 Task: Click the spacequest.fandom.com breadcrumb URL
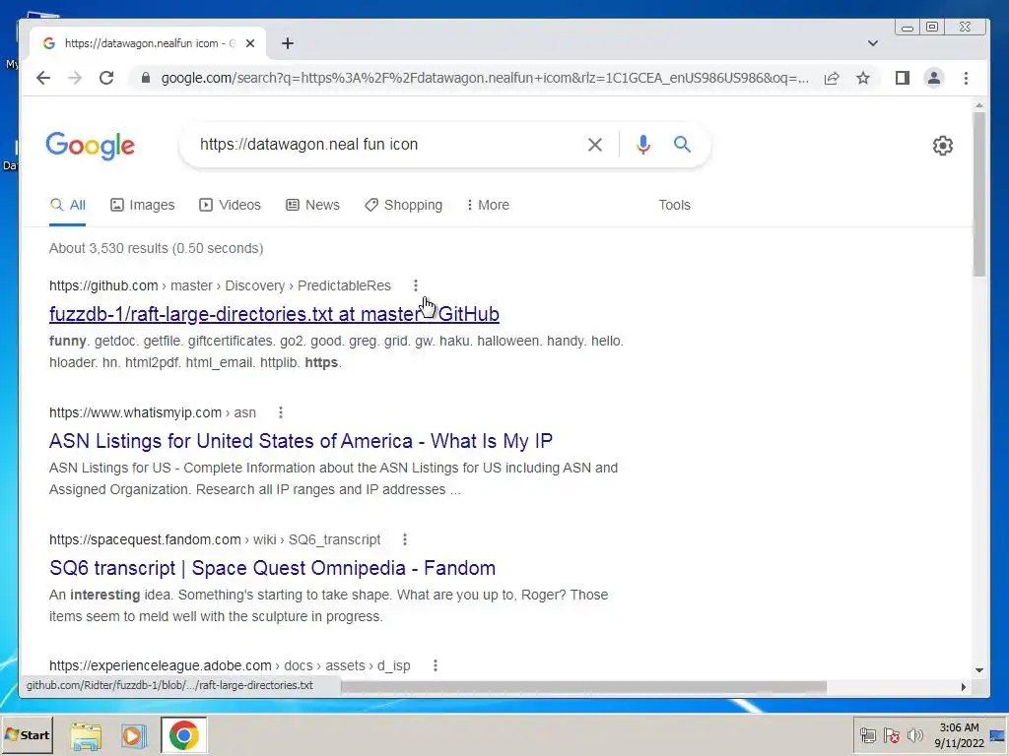(x=215, y=539)
